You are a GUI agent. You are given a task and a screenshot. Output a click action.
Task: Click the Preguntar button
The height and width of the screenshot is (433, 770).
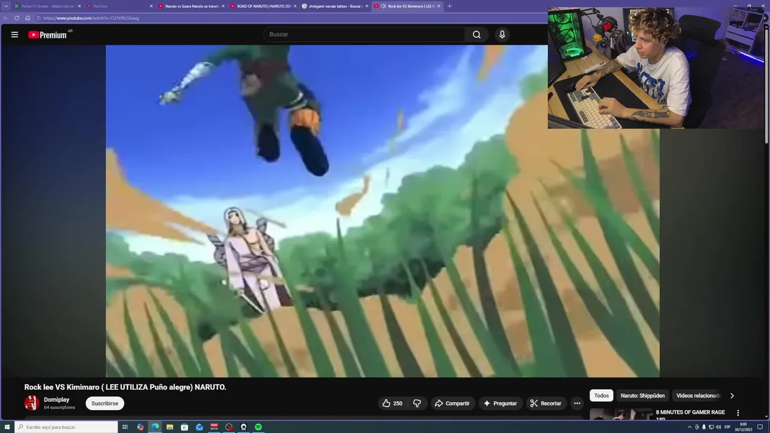pyautogui.click(x=500, y=404)
